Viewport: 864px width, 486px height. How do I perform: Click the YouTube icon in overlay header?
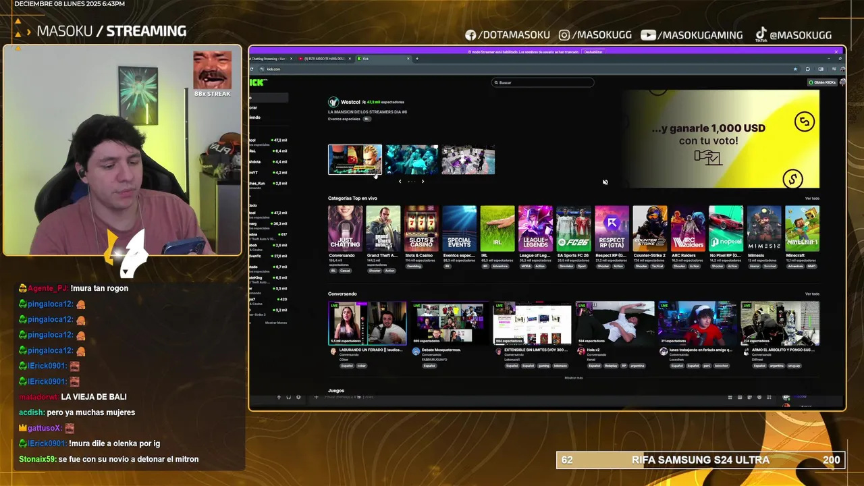(648, 35)
